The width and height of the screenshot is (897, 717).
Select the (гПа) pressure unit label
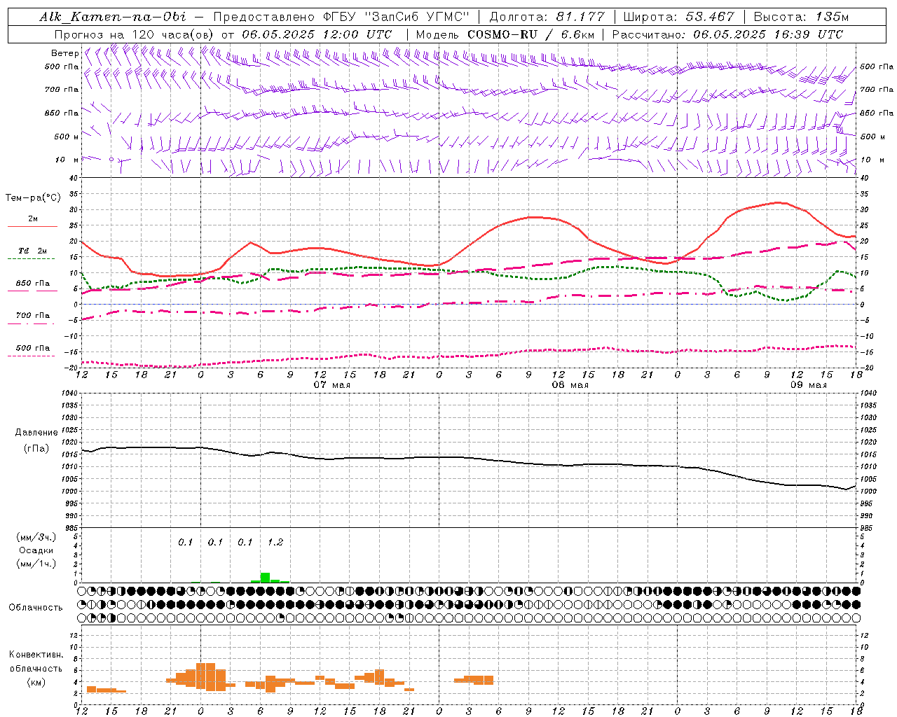[36, 448]
